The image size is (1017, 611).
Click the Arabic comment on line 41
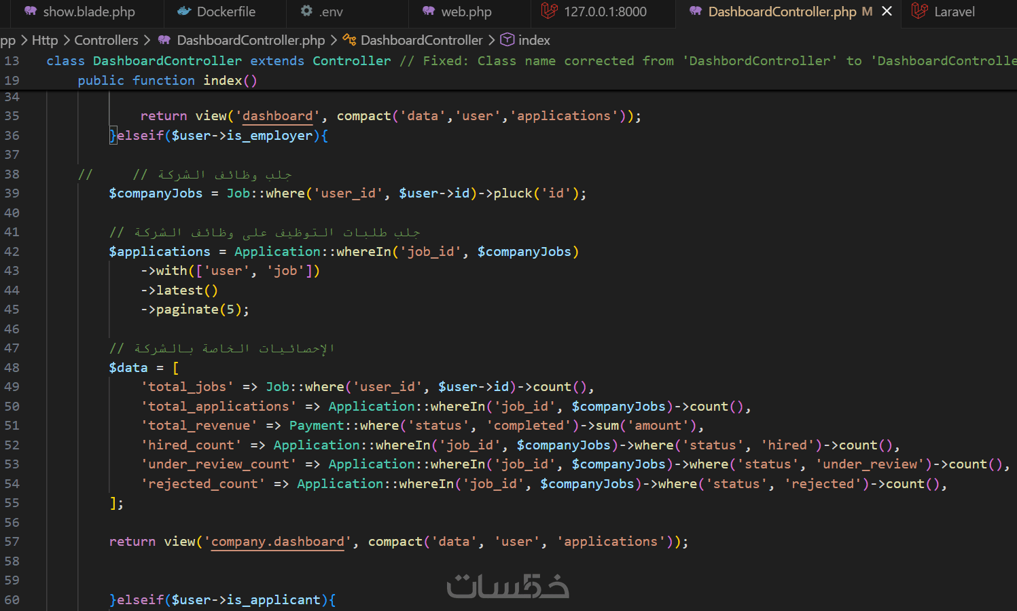click(x=264, y=232)
